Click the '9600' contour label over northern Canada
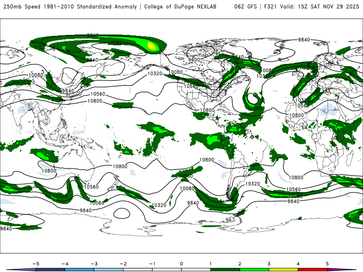Image resolution: width=363 pixels, height=272 pixels. (x=194, y=60)
